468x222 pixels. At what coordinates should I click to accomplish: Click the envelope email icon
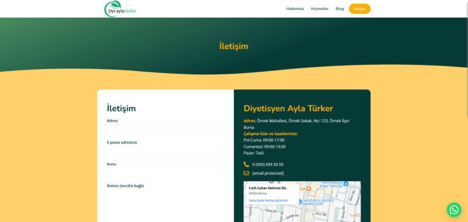tap(246, 173)
